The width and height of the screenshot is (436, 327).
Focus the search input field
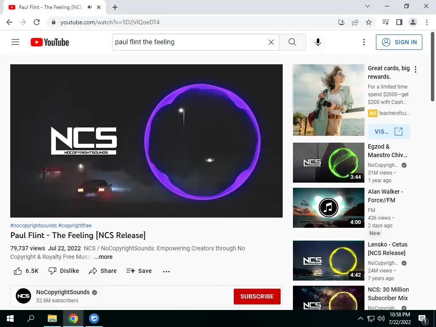(x=190, y=42)
